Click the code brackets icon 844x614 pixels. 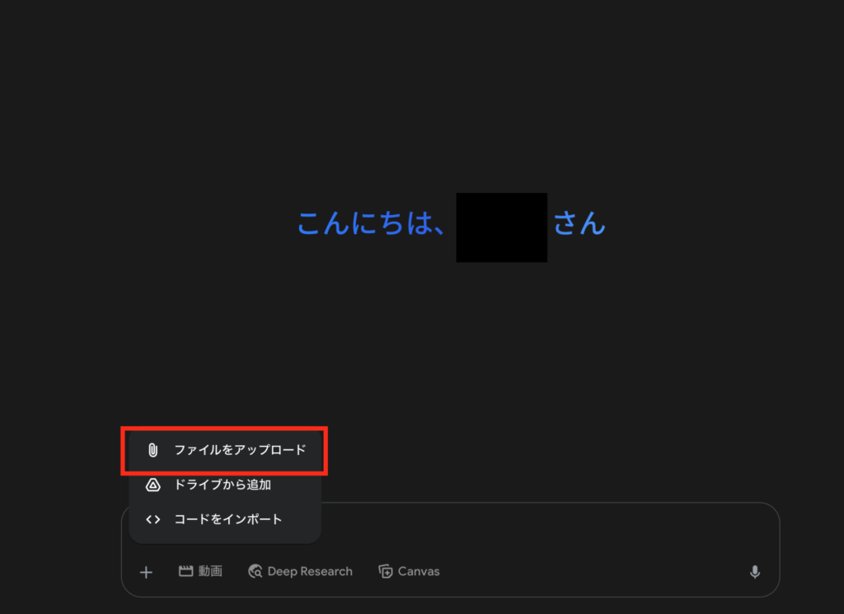tap(152, 519)
